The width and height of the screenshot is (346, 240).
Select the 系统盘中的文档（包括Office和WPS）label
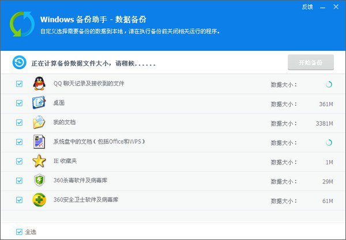99,141
